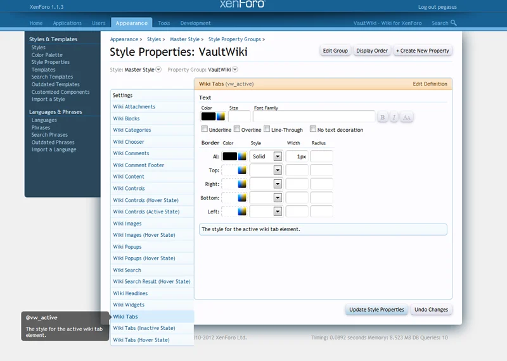Open VaultWiki - Wiki for XenForo link
Screen dimensions: 507x361
click(387, 23)
